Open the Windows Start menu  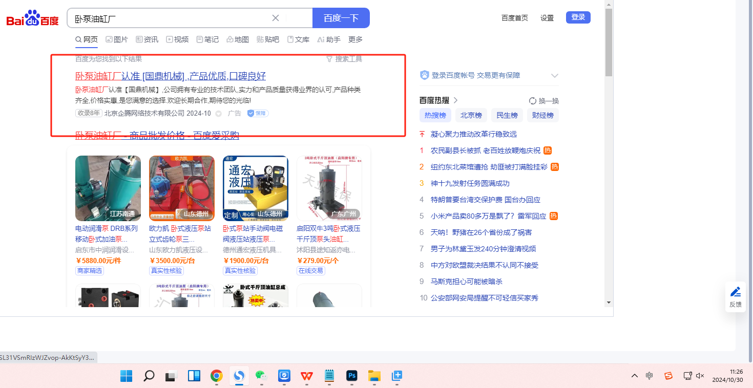126,376
